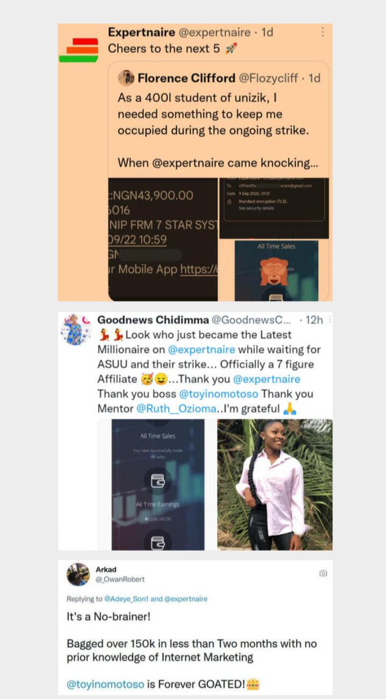Select the Expertnaire display name heading
Viewport: 386px width, 699px height.
(141, 32)
